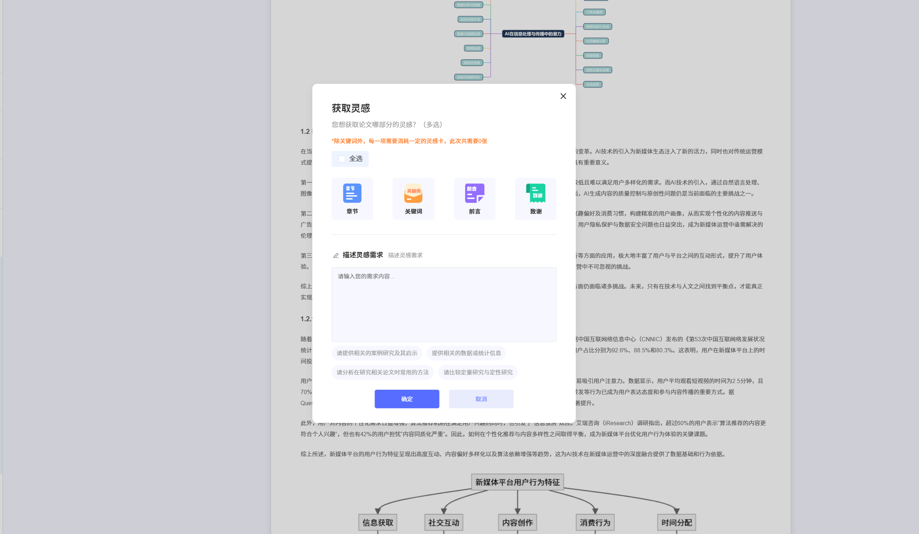Viewport: 919px width, 534px height.
Task: Close the 获取灵感 dialog with X
Action: pyautogui.click(x=563, y=96)
